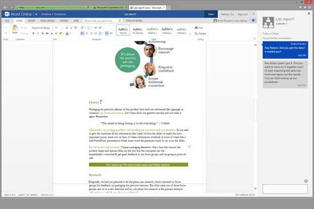The image size is (314, 209).
Task: Click the OneDrive breadcrumb link
Action: pos(46,14)
